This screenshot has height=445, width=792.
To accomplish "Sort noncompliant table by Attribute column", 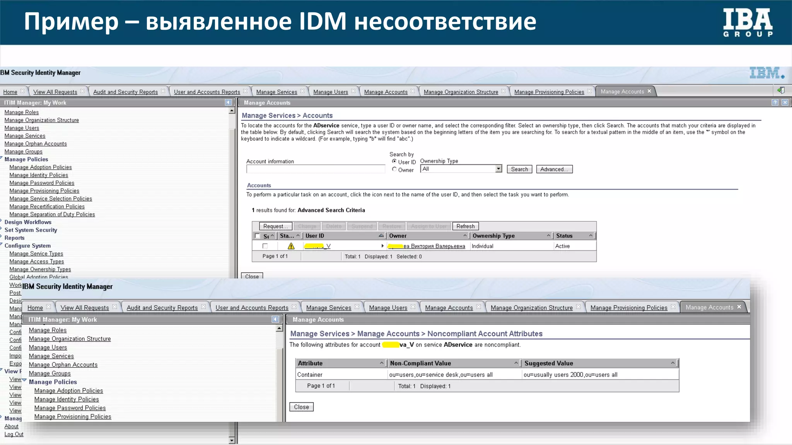I will click(x=381, y=363).
